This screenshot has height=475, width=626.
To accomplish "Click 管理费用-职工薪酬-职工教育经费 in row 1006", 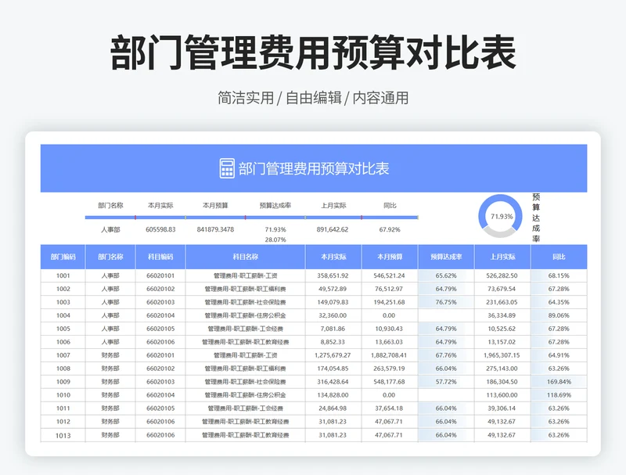I will click(245, 342).
